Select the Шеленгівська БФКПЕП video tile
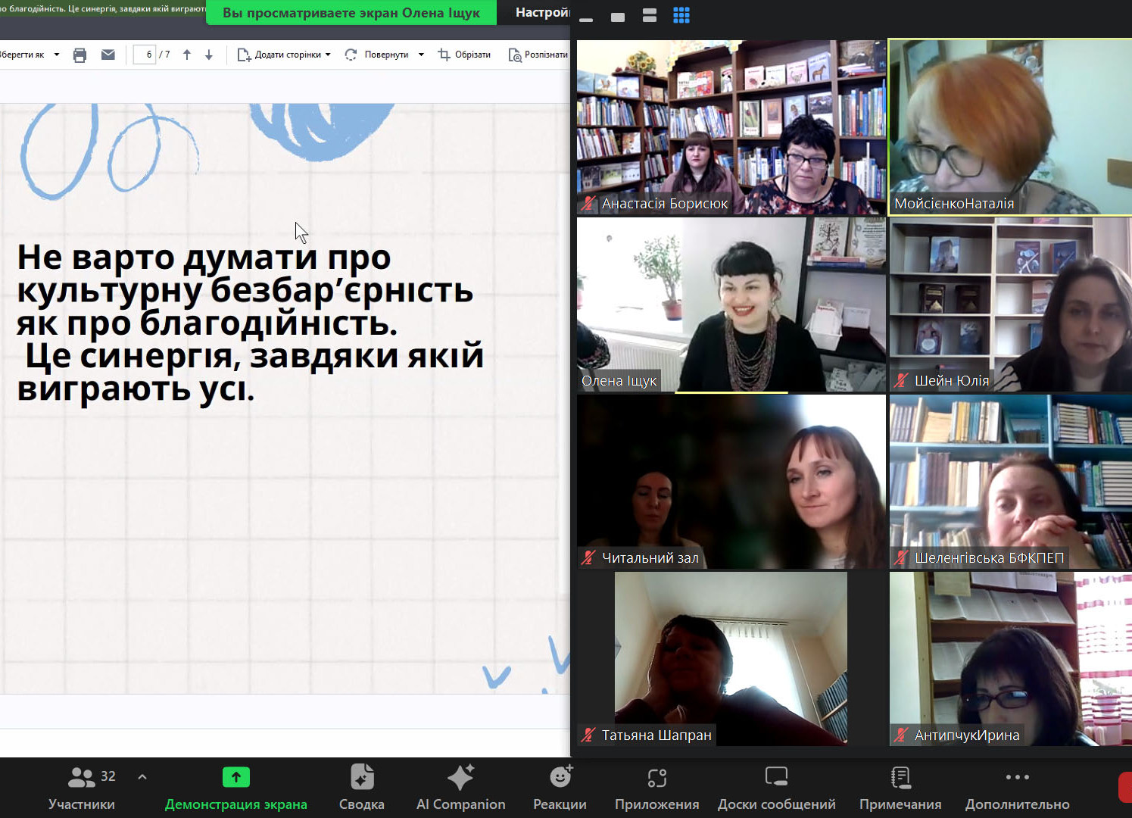 tap(1011, 482)
